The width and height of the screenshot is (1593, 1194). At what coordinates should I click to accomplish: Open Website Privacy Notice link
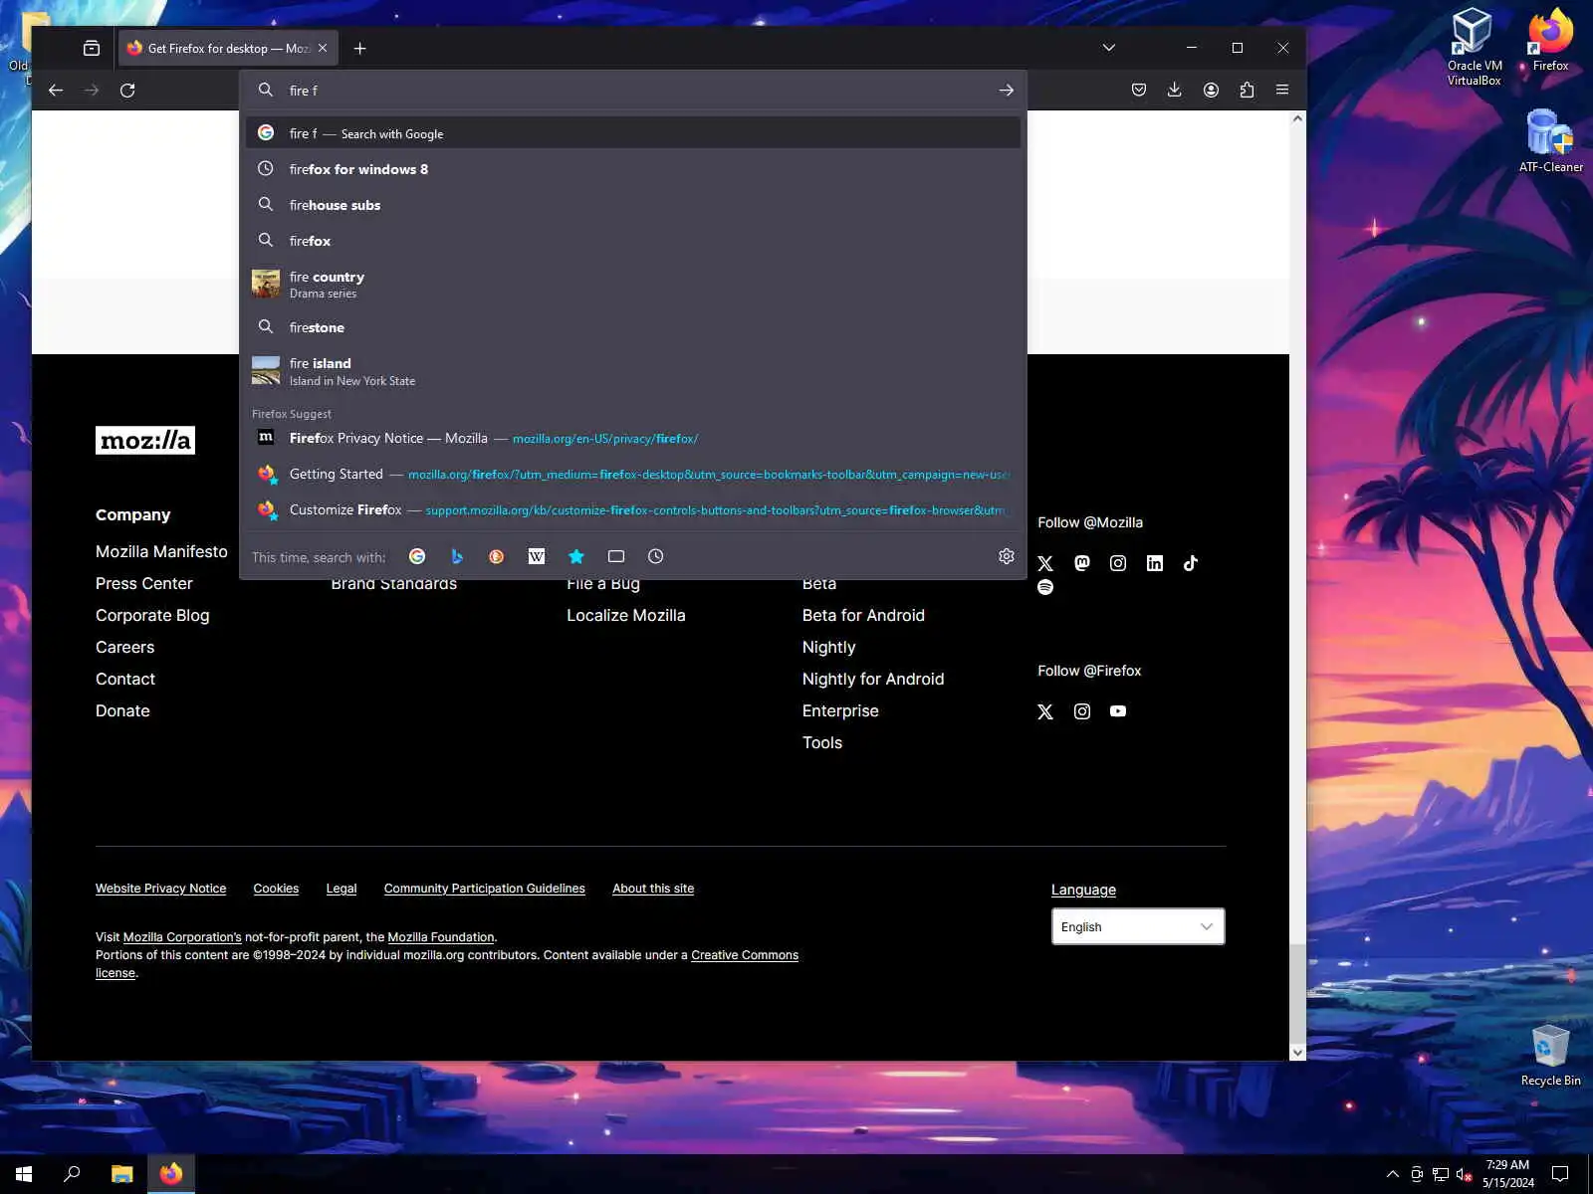(x=161, y=889)
